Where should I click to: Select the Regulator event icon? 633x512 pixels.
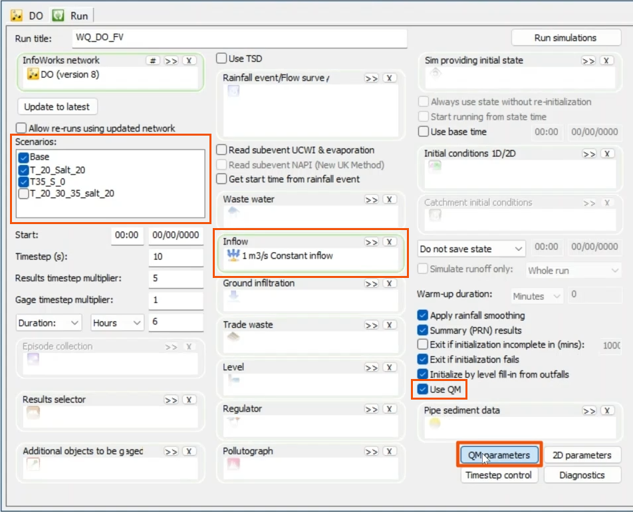234,420
